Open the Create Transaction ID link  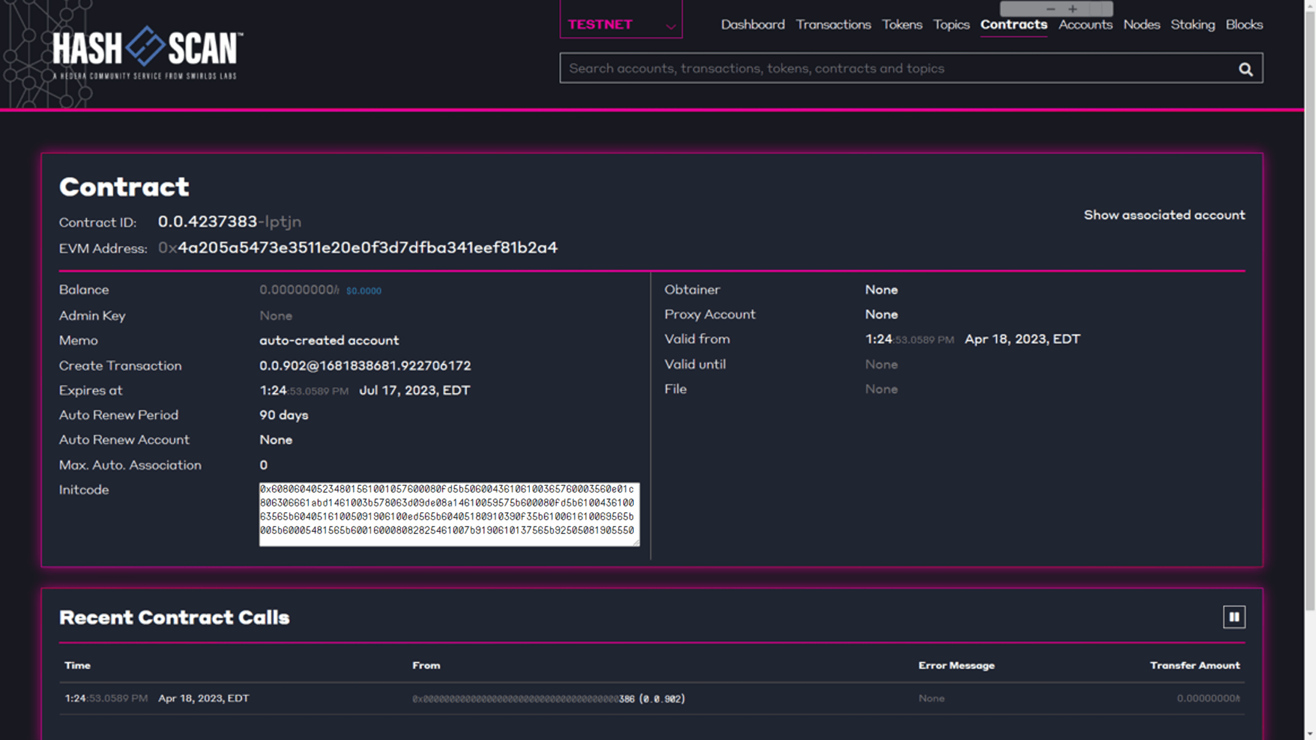click(x=364, y=365)
